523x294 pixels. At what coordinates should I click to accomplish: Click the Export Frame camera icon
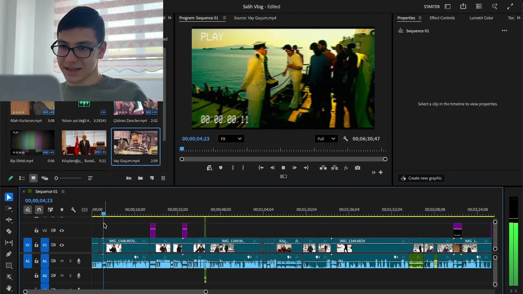pyautogui.click(x=358, y=168)
